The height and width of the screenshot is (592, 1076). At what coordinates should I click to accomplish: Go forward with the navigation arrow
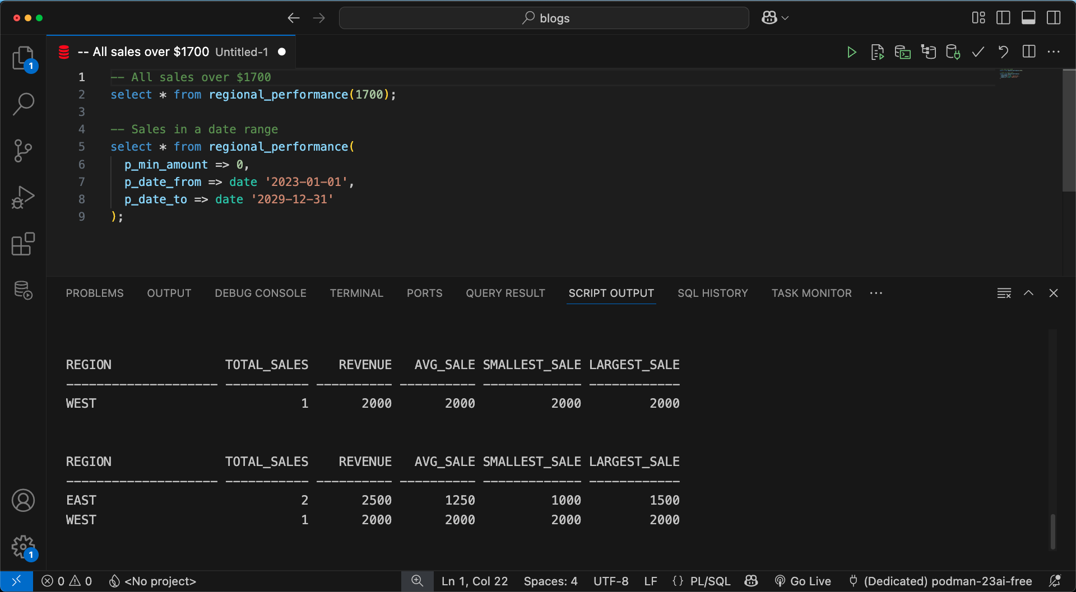click(x=319, y=18)
